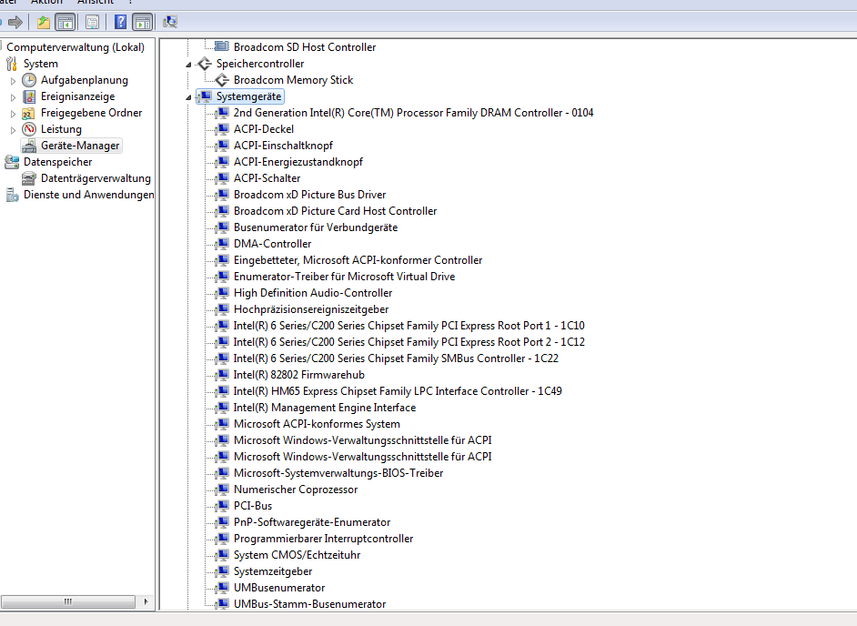Click the Systemgeräte computer icon
The width and height of the screenshot is (857, 626).
pos(205,96)
